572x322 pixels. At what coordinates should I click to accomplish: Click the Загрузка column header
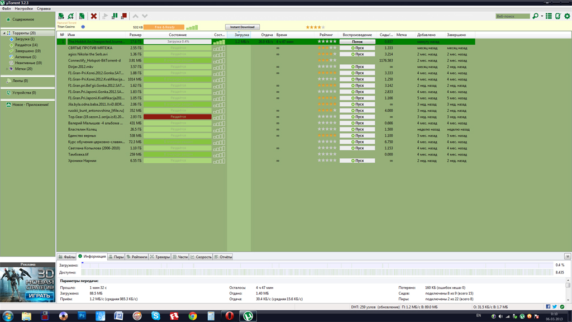pyautogui.click(x=241, y=35)
